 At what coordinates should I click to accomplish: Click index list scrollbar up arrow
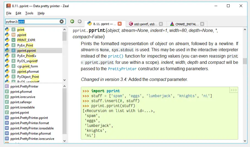(x=64, y=86)
